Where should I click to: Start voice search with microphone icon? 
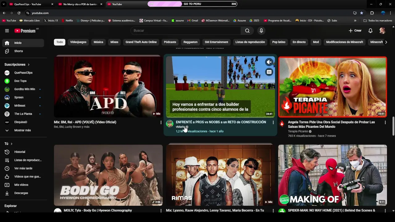tap(261, 31)
